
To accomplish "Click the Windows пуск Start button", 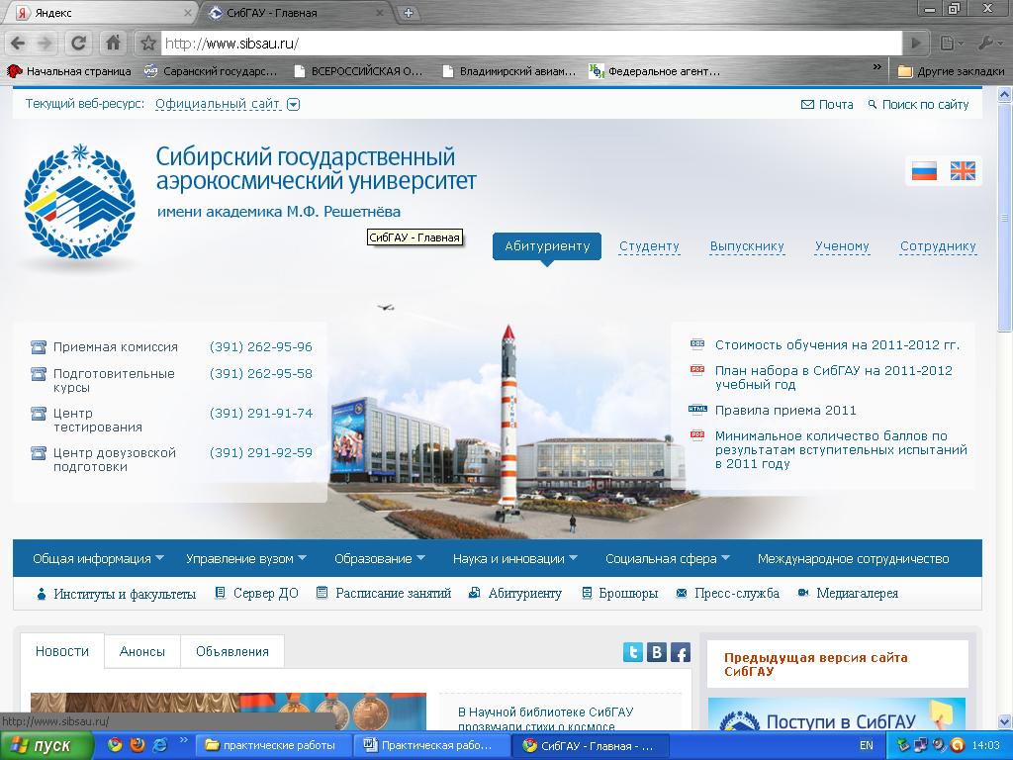I will [x=46, y=745].
